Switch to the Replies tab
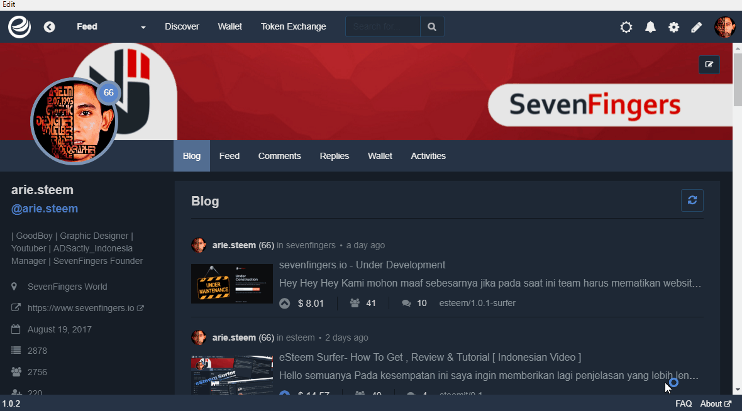 [335, 156]
